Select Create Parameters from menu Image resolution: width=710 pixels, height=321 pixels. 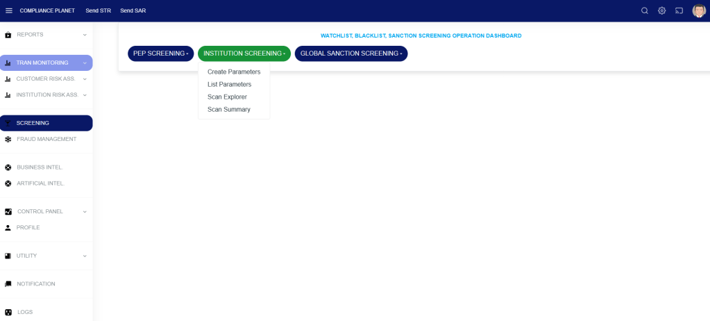234,72
